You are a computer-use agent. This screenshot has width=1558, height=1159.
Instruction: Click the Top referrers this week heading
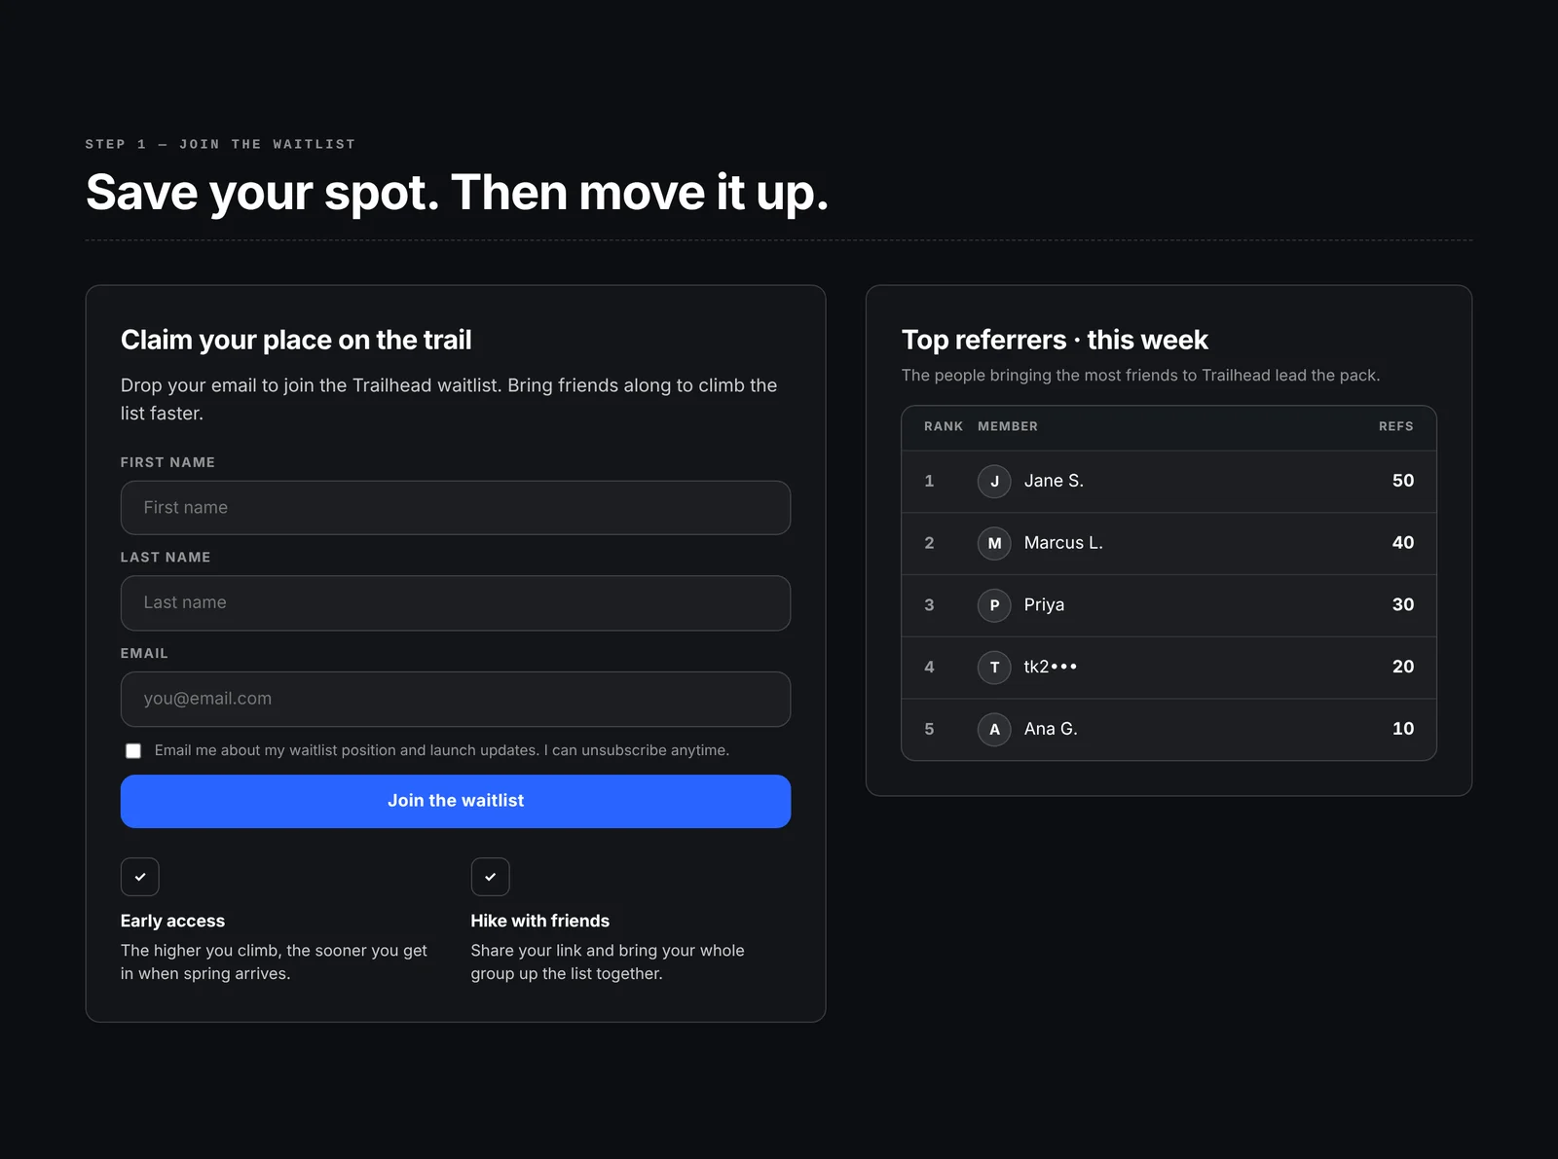1055,340
